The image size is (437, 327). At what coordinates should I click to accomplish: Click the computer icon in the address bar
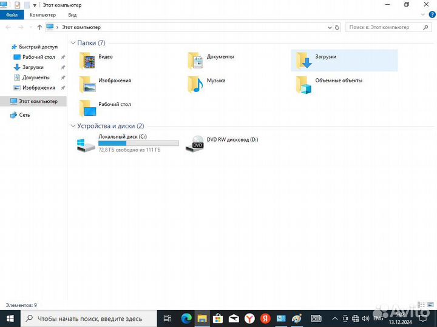point(50,27)
